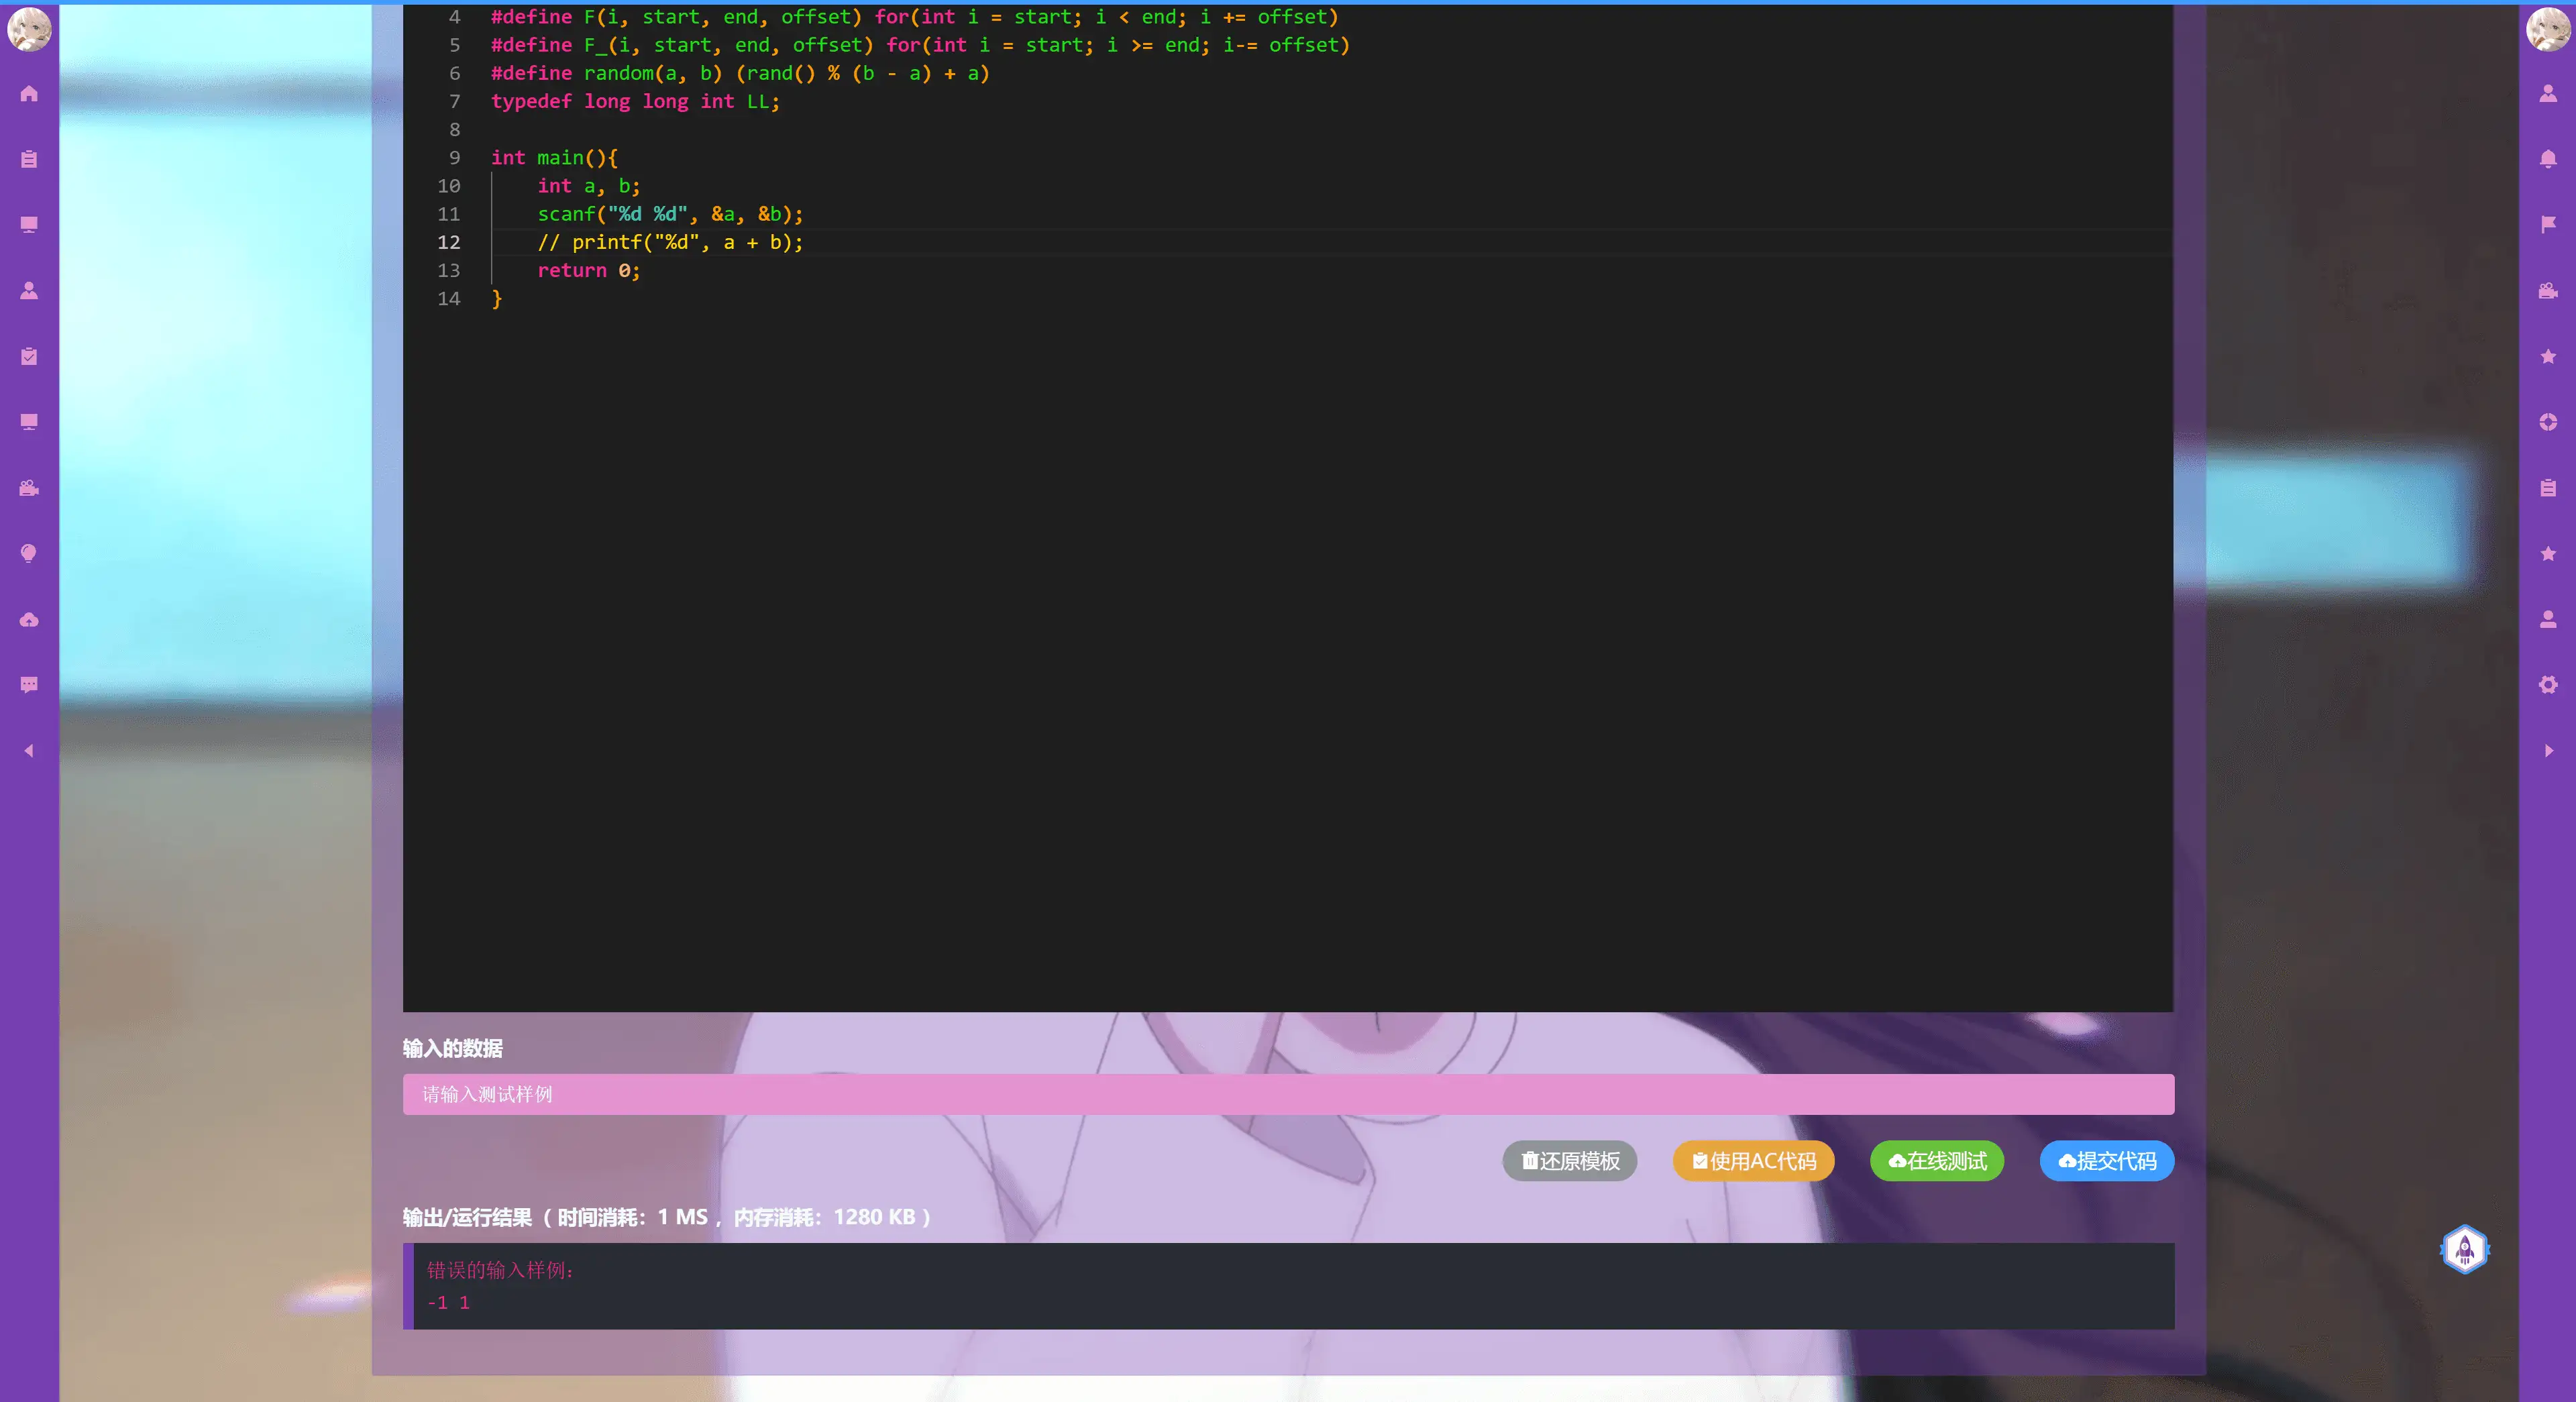Click the chat bubble icon in left sidebar
The width and height of the screenshot is (2576, 1402).
(x=29, y=685)
